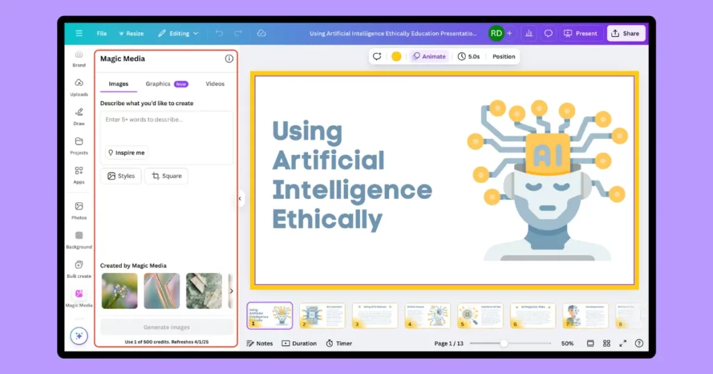Collapse the Magic Media side panel
This screenshot has height=374, width=713.
click(x=240, y=199)
